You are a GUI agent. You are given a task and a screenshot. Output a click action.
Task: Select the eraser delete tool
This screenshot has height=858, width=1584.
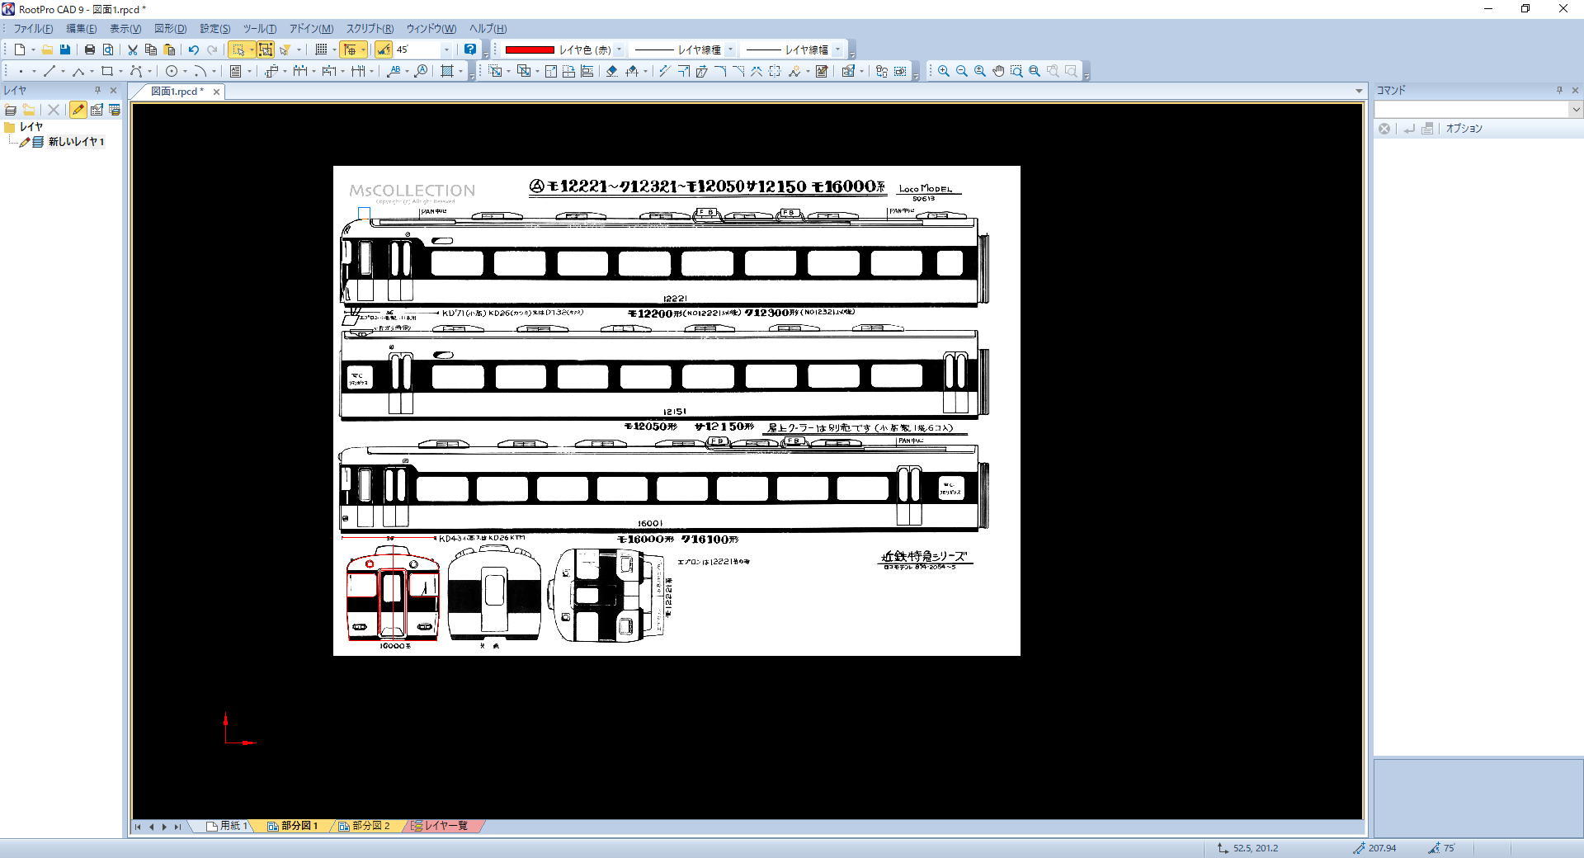click(x=611, y=71)
